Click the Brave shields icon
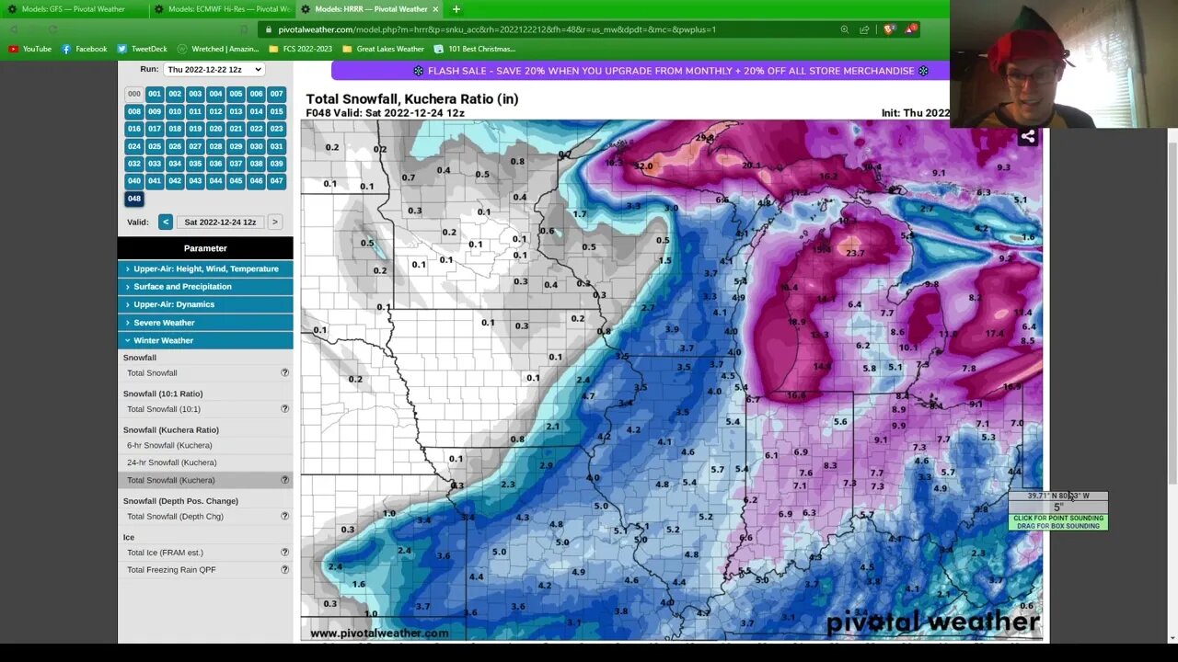The image size is (1178, 662). [x=889, y=29]
